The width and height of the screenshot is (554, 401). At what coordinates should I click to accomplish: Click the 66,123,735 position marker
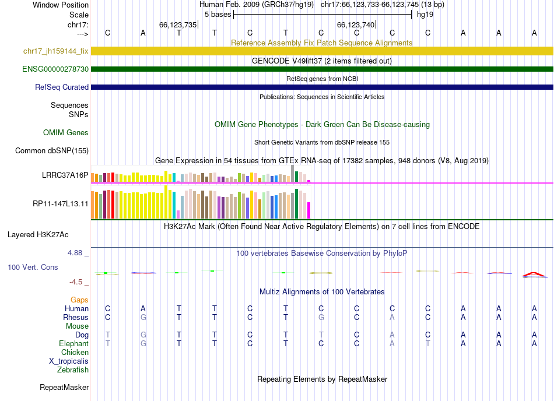click(178, 24)
